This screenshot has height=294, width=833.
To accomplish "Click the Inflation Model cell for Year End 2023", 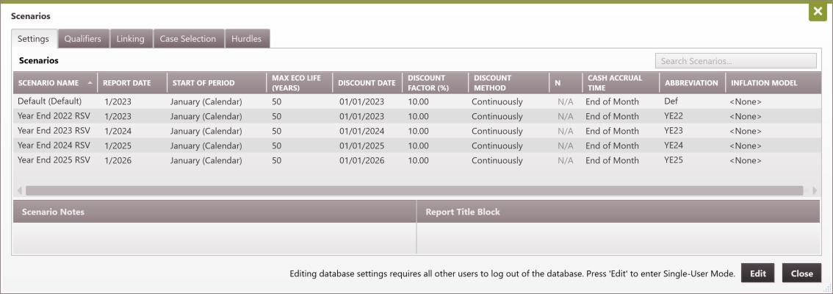I will point(745,131).
